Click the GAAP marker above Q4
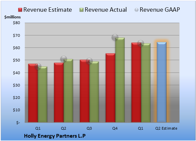The width and height of the screenshot is (196, 141). (x=115, y=37)
